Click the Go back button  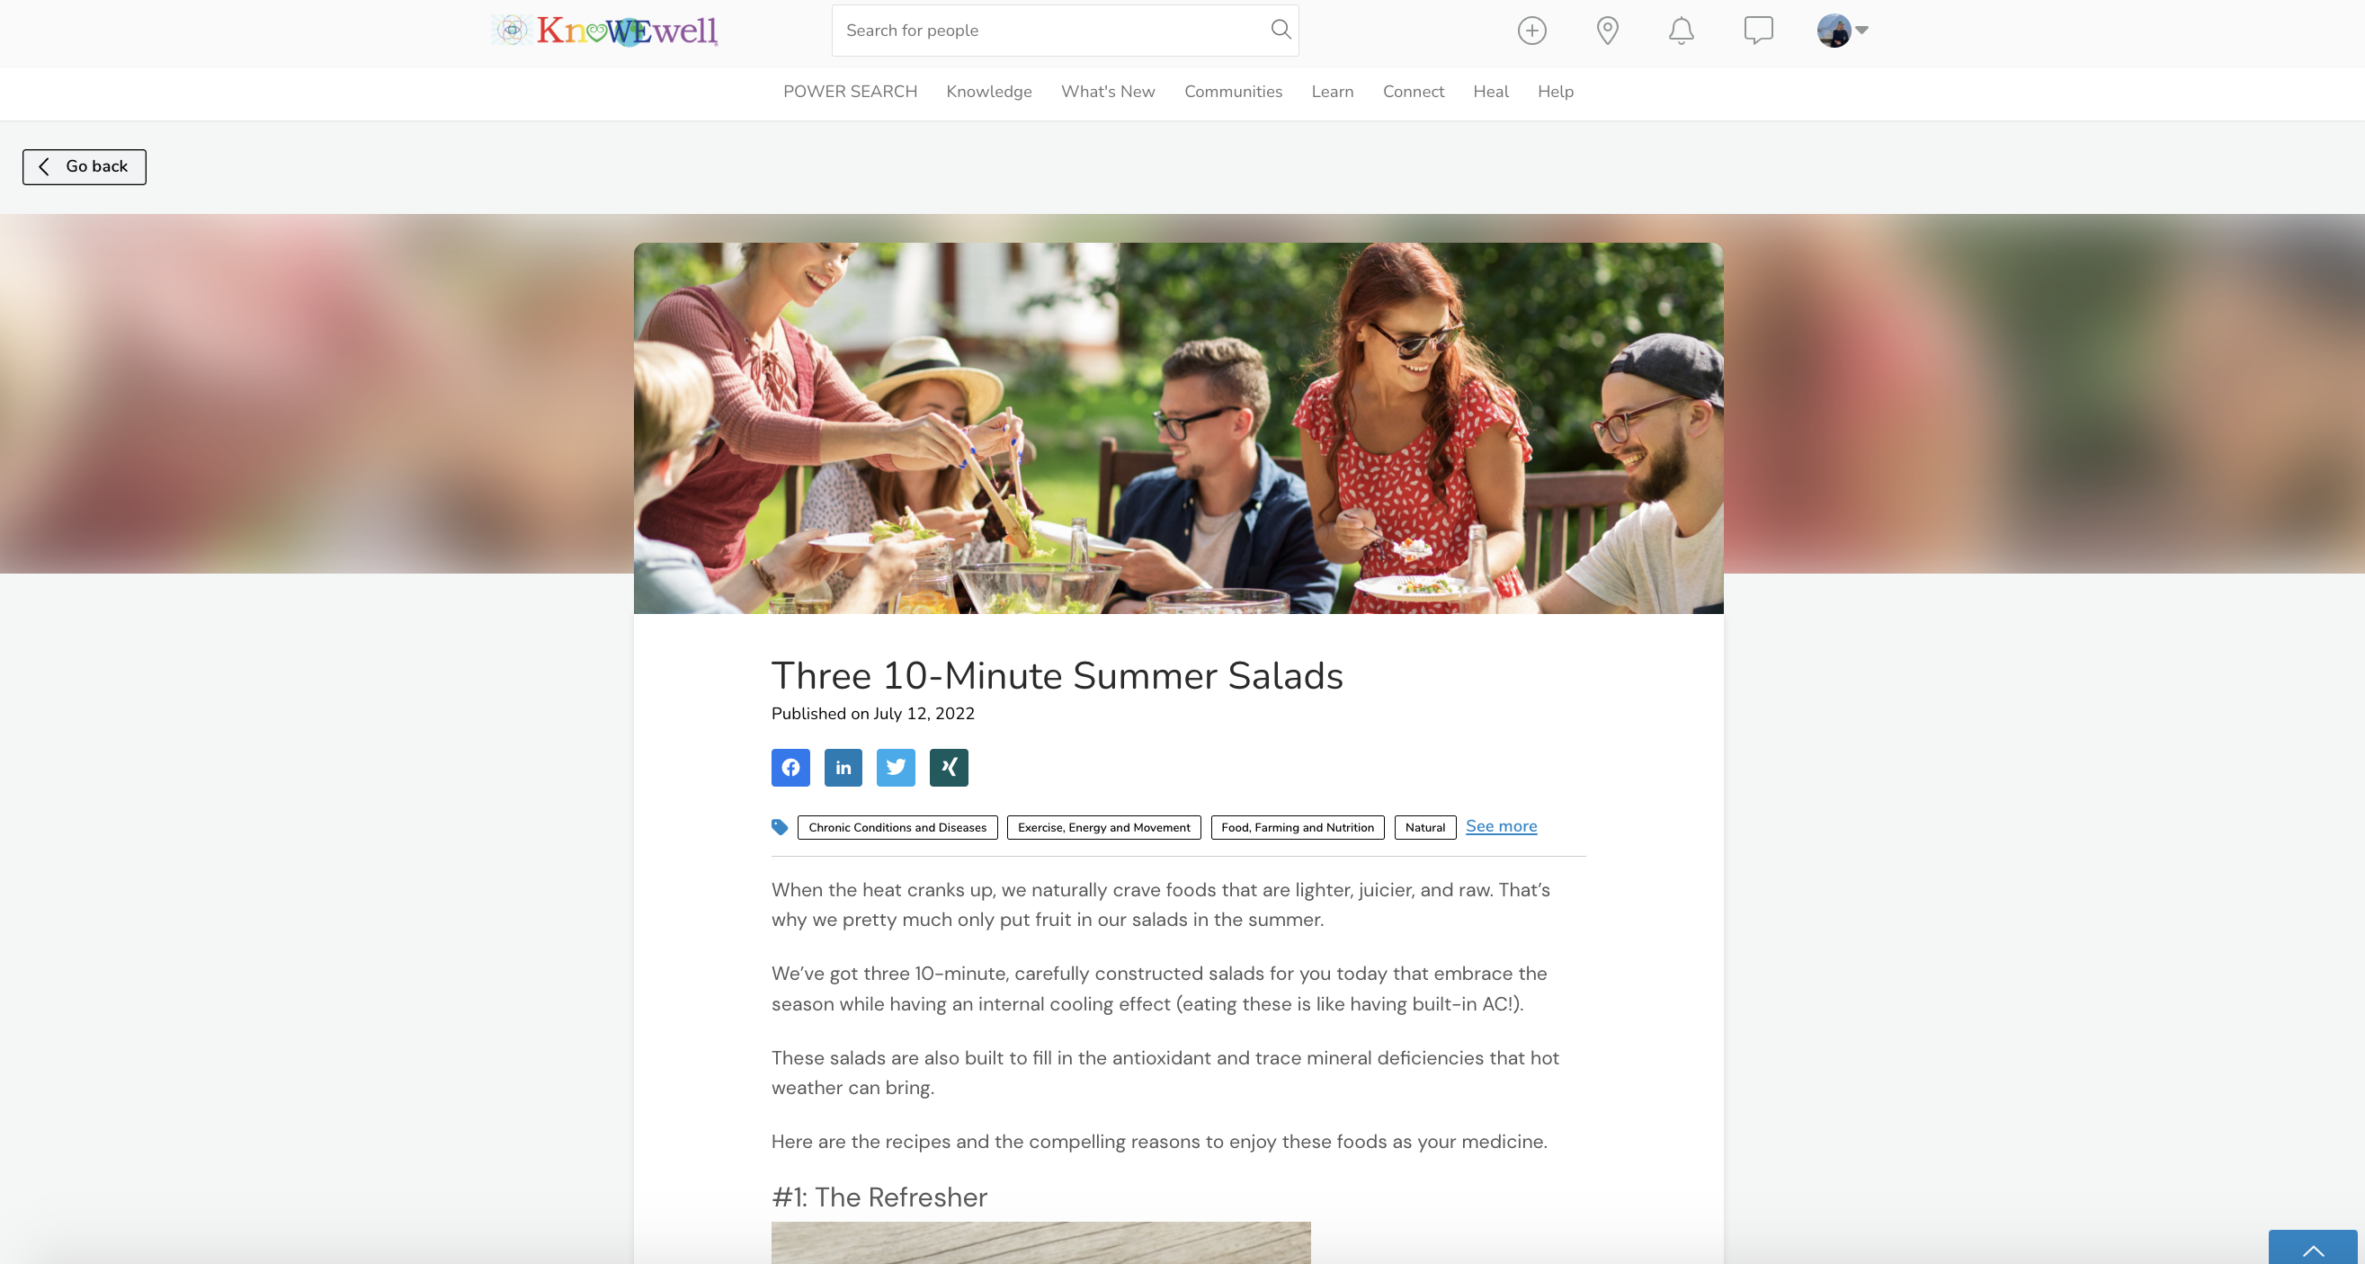pyautogui.click(x=85, y=167)
